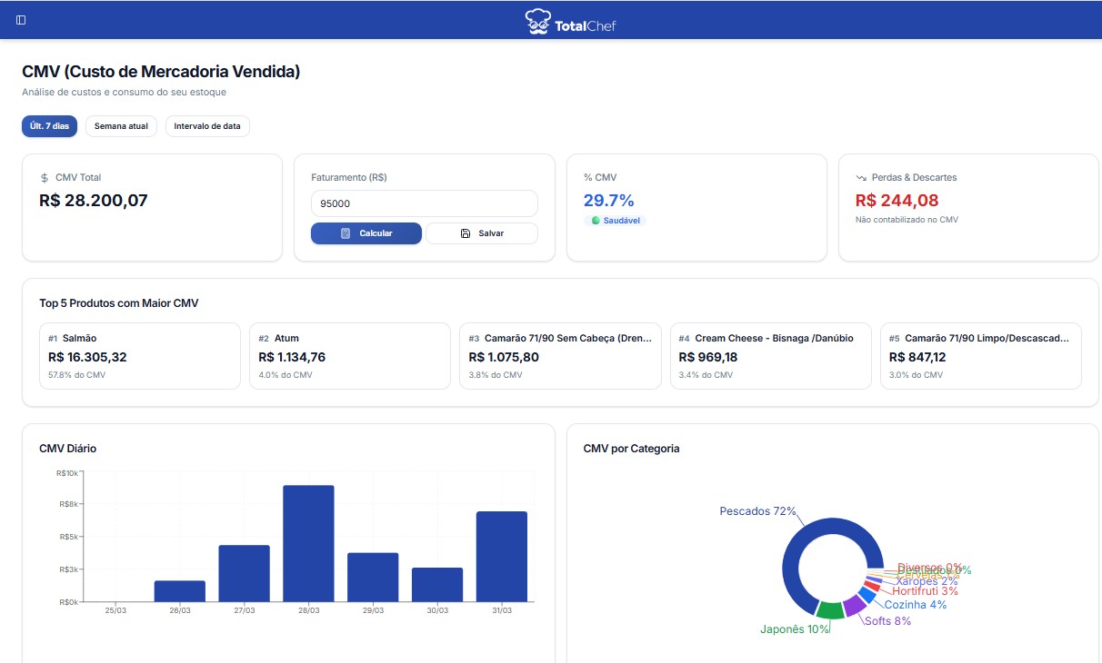Click the 28/03 bar in CMV Diário
This screenshot has height=663, width=1102.
point(308,543)
